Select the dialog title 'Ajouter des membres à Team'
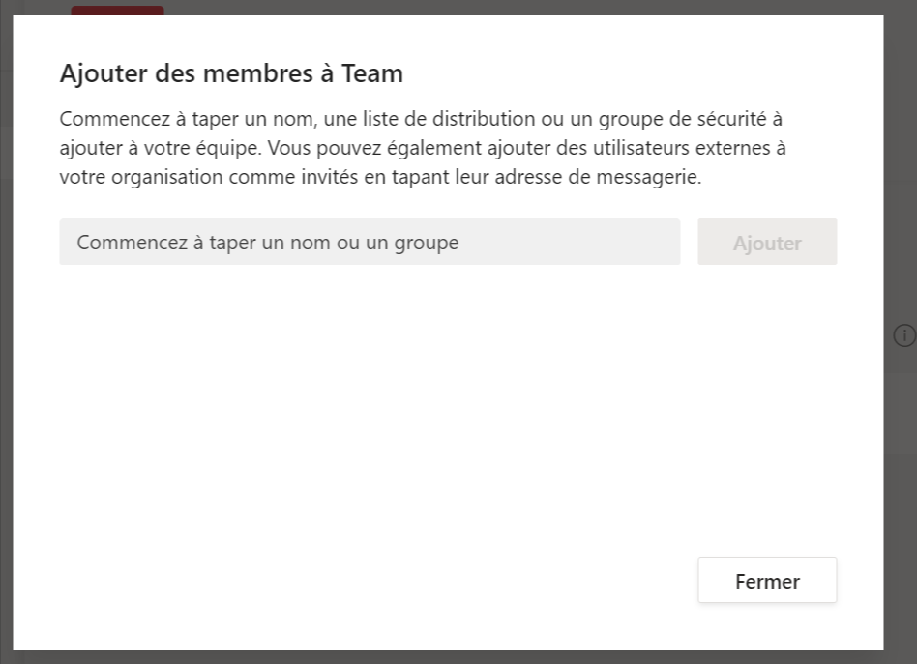The width and height of the screenshot is (917, 664). coord(231,72)
